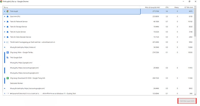The width and height of the screenshot is (200, 106).
Task: Click the memory value 274.728K
Action: click(156, 52)
